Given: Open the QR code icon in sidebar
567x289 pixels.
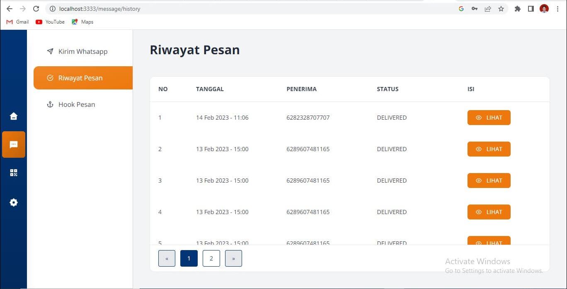Looking at the screenshot, I should (14, 173).
